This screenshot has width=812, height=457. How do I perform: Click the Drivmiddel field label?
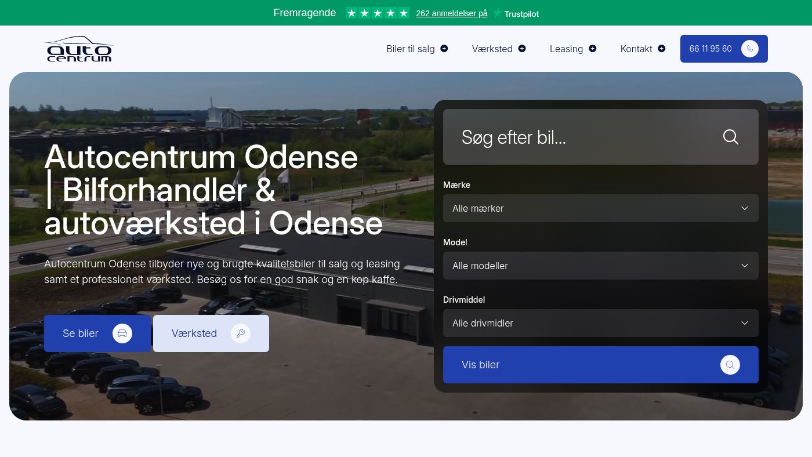click(x=464, y=300)
